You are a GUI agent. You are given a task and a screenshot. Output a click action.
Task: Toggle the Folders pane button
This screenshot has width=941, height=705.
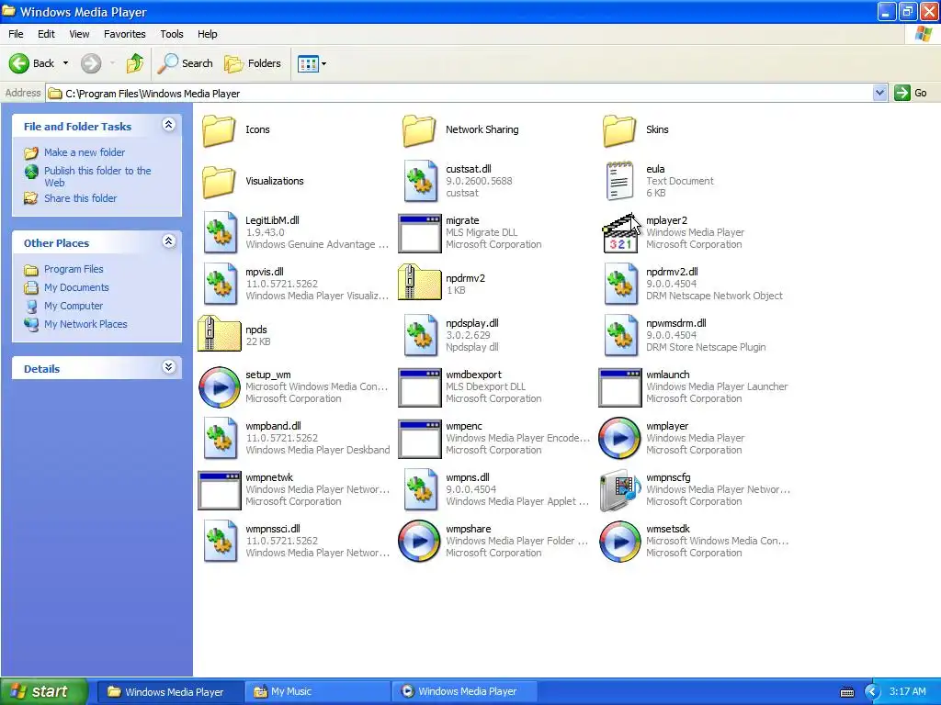252,63
